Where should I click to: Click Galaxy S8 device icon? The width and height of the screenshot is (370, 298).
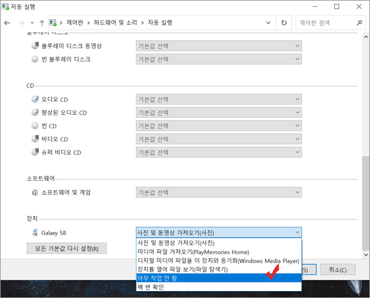[35, 233]
